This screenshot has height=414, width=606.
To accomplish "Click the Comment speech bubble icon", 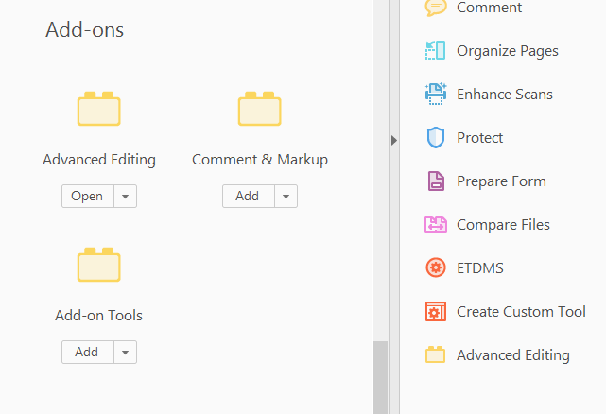I will coord(435,8).
